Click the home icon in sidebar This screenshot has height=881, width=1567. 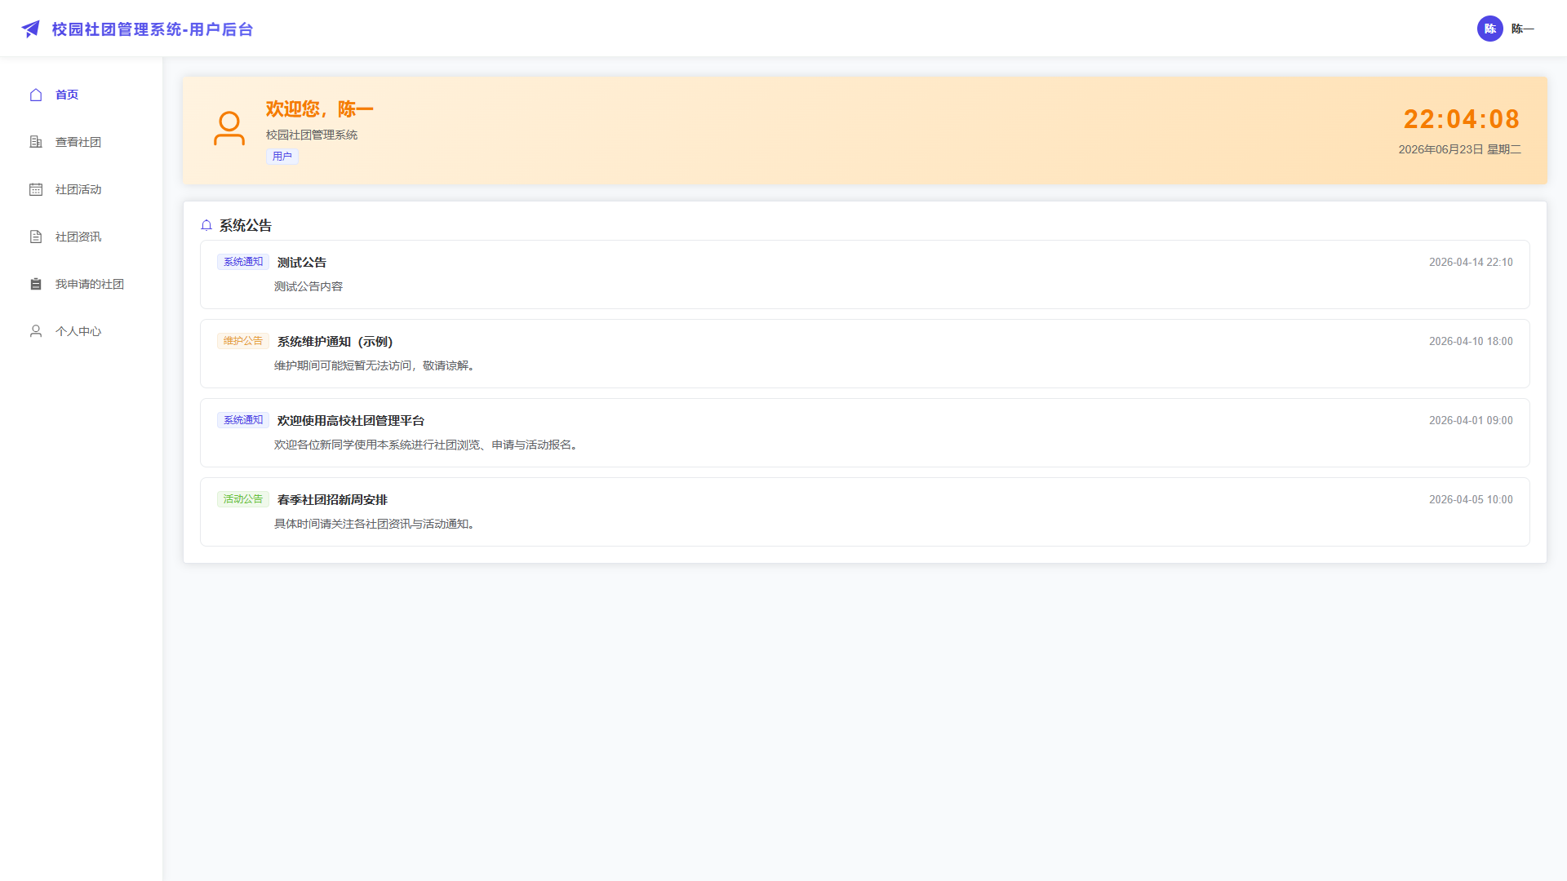tap(36, 95)
